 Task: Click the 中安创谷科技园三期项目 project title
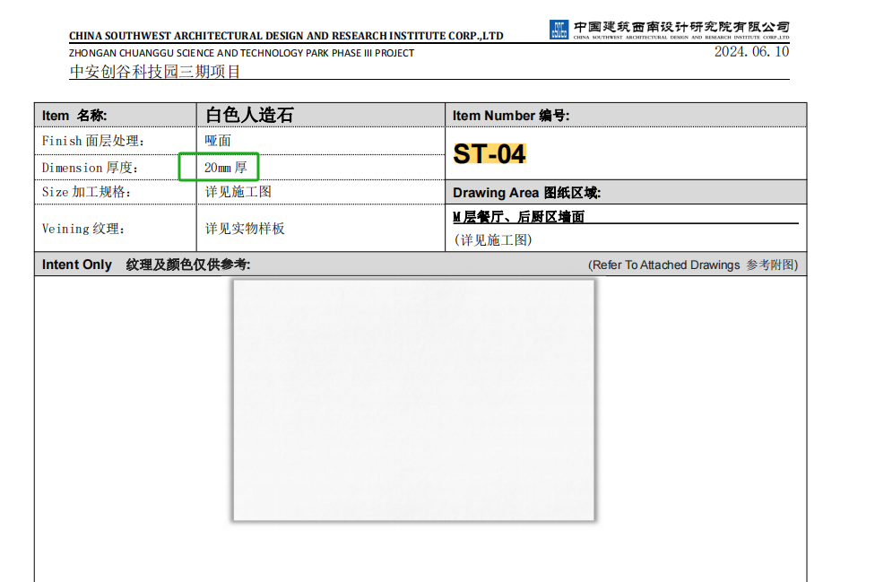[x=155, y=72]
